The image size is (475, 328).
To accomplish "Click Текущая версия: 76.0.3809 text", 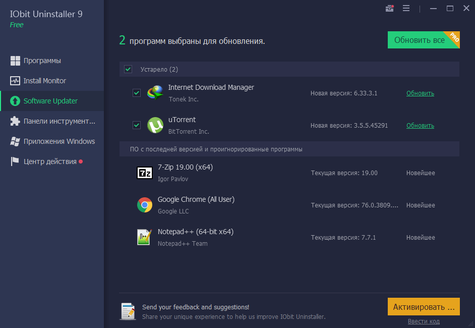I will [x=354, y=205].
